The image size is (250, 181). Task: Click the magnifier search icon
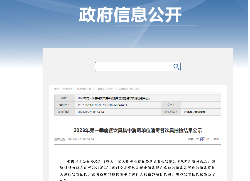(176, 67)
